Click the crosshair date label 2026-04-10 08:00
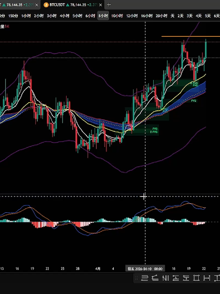 coord(145,269)
